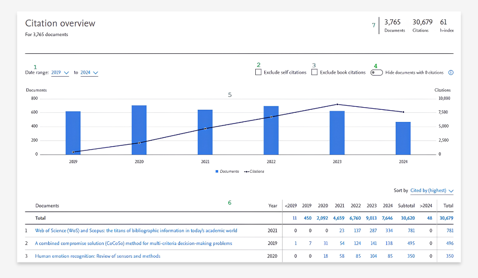Open the 2024 end year dropdown
The width and height of the screenshot is (478, 278).
pos(89,73)
